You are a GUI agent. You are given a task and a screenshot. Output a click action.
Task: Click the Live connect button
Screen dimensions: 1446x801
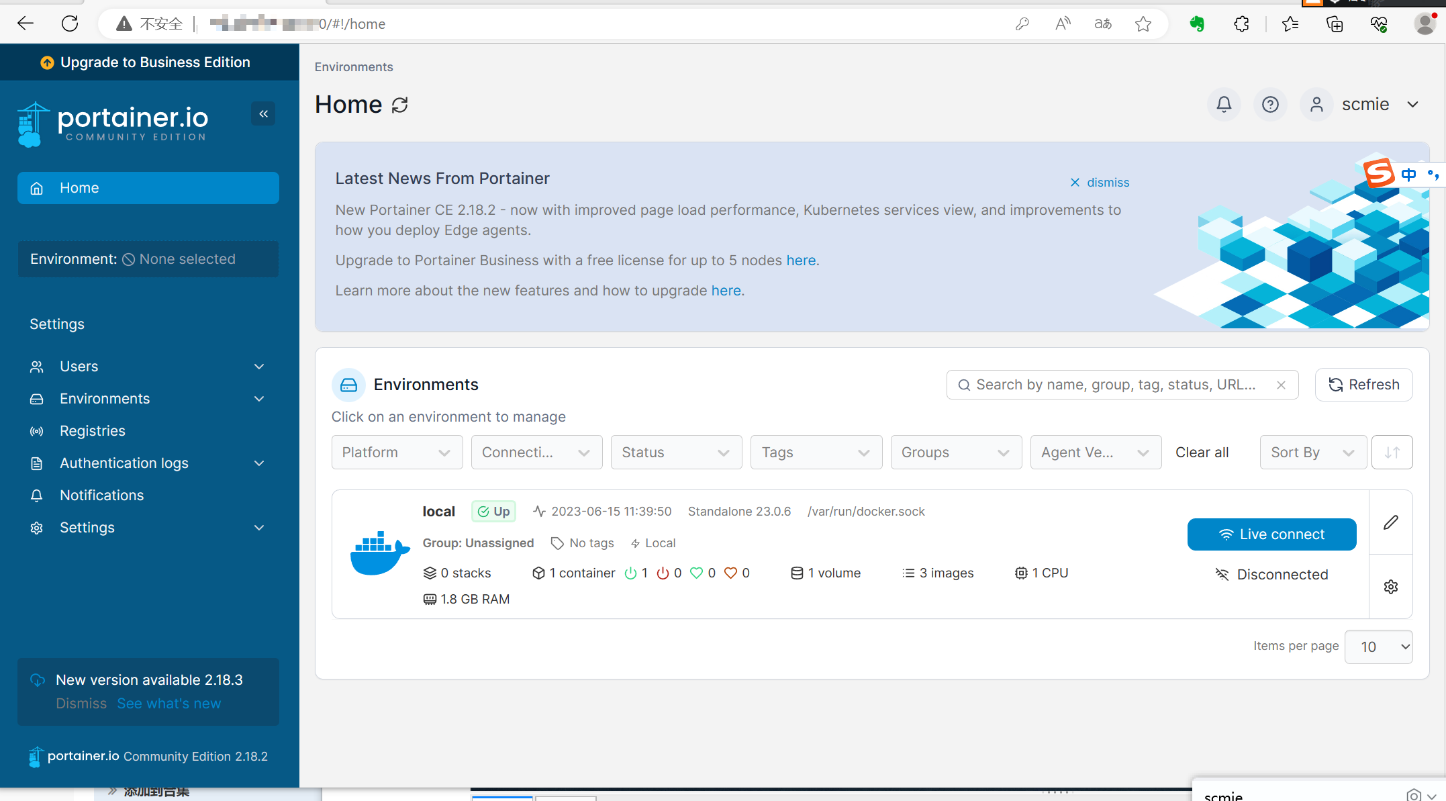click(1271, 534)
